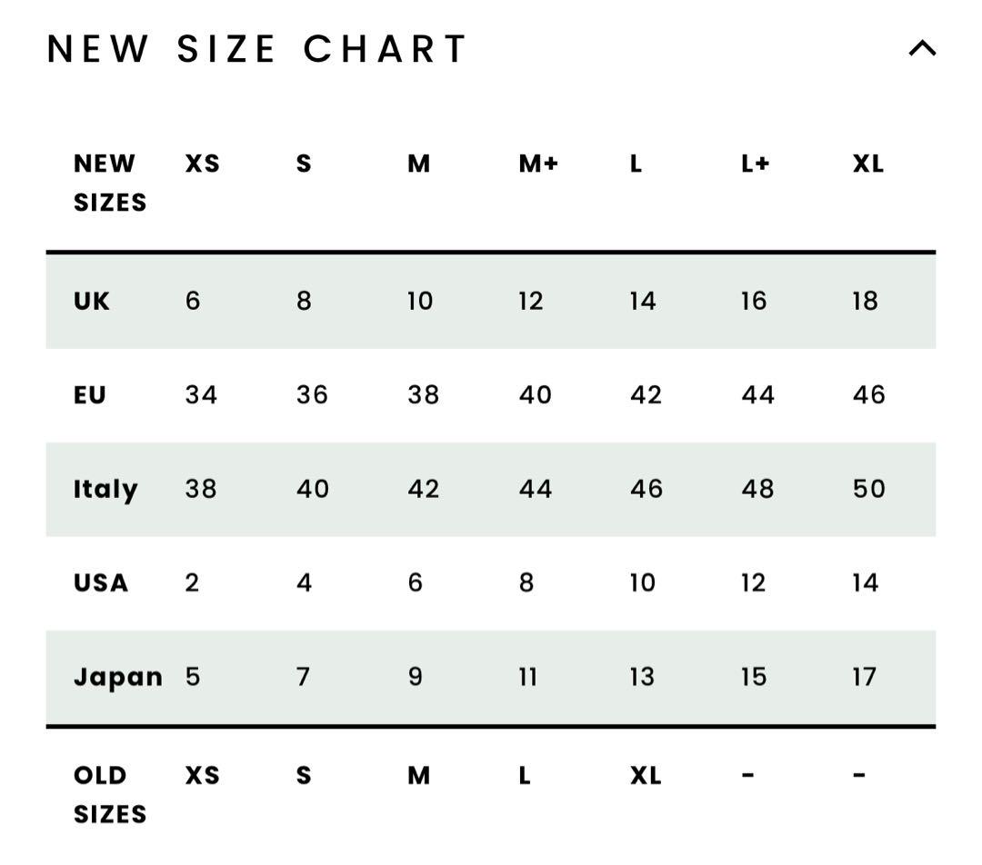Click the Italy row label
Viewport: 982px width, 865px height.
point(105,490)
